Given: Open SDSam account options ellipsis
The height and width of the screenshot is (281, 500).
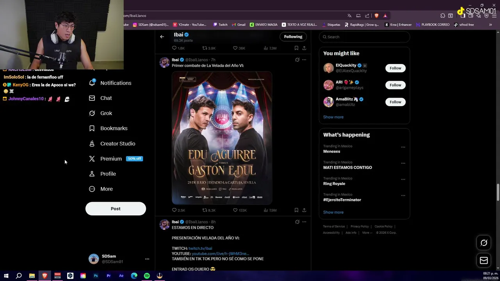Looking at the screenshot, I should pyautogui.click(x=147, y=259).
